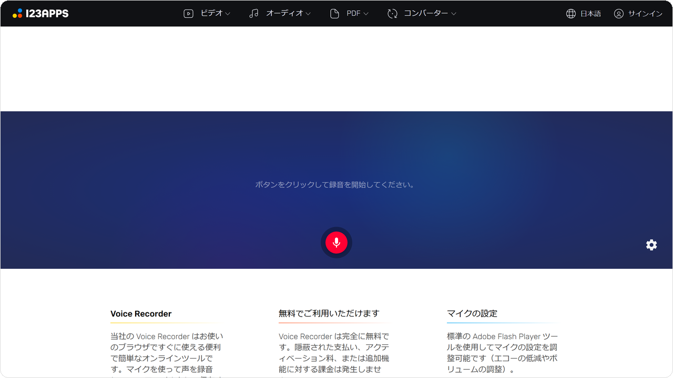Open the recorder settings gear

[651, 245]
